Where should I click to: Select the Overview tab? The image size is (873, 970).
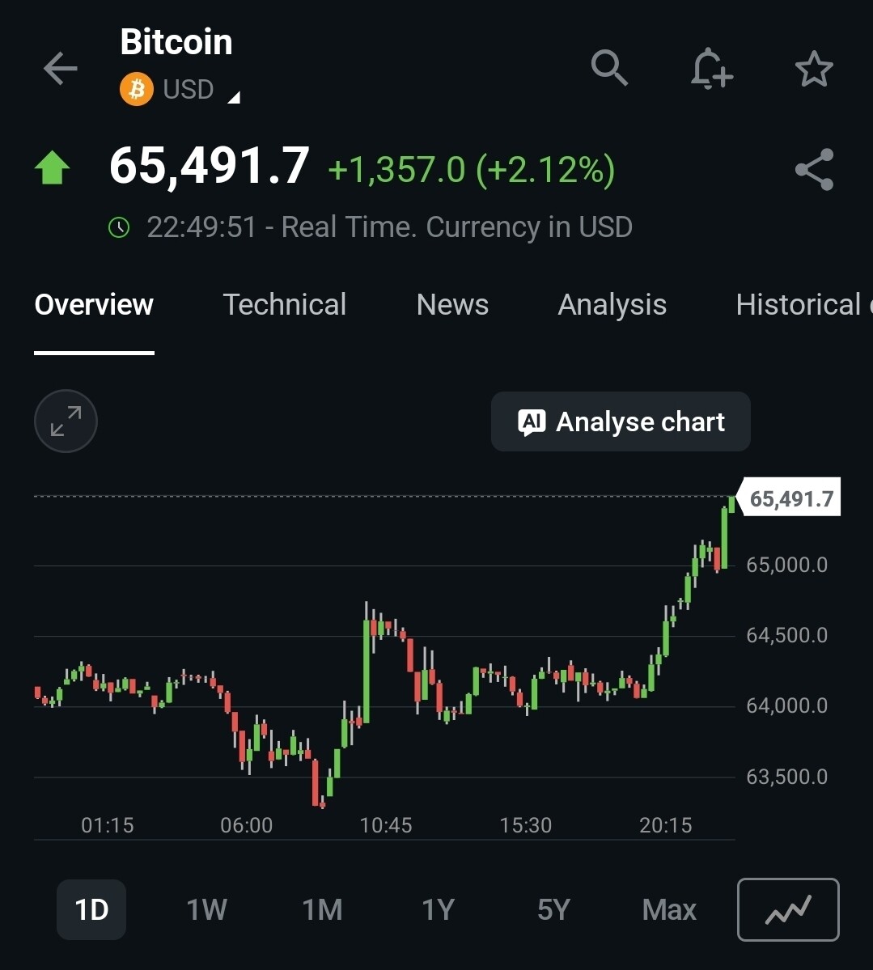coord(94,304)
